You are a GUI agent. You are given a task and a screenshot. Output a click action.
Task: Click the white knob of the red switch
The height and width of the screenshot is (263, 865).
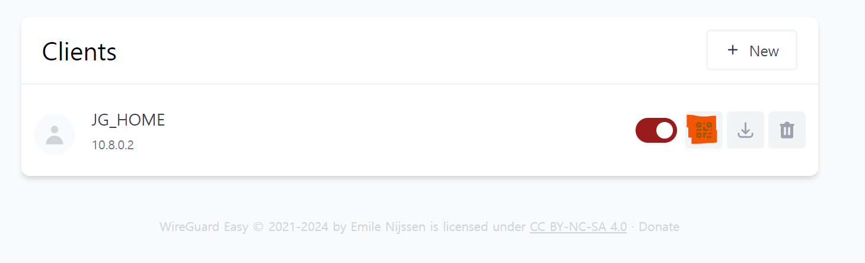tap(665, 130)
